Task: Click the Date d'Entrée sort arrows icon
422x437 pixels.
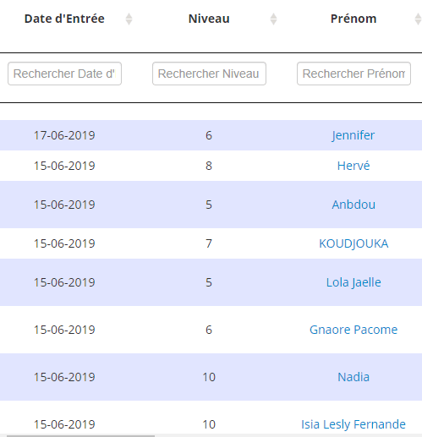Action: click(129, 19)
